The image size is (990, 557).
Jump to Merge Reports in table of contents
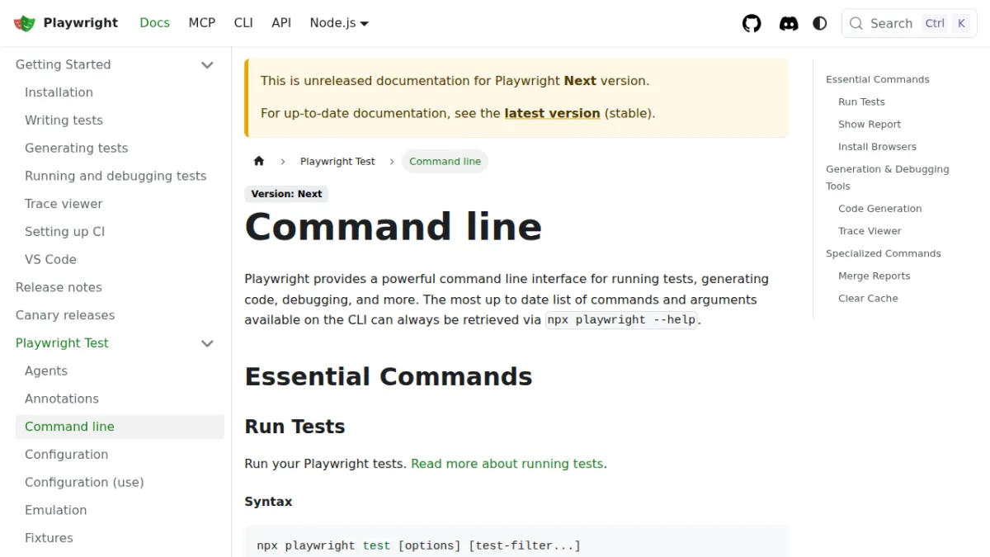click(874, 276)
